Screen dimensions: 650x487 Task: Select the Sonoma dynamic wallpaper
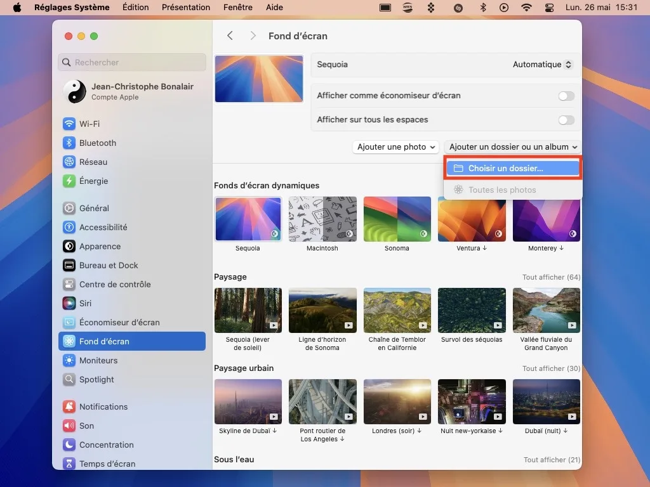coord(397,219)
